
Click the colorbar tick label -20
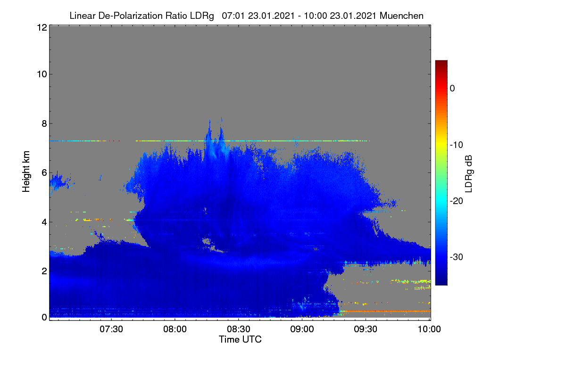[x=456, y=201]
